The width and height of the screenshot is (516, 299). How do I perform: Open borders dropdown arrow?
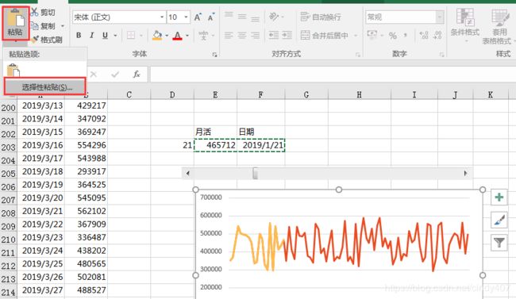point(141,36)
